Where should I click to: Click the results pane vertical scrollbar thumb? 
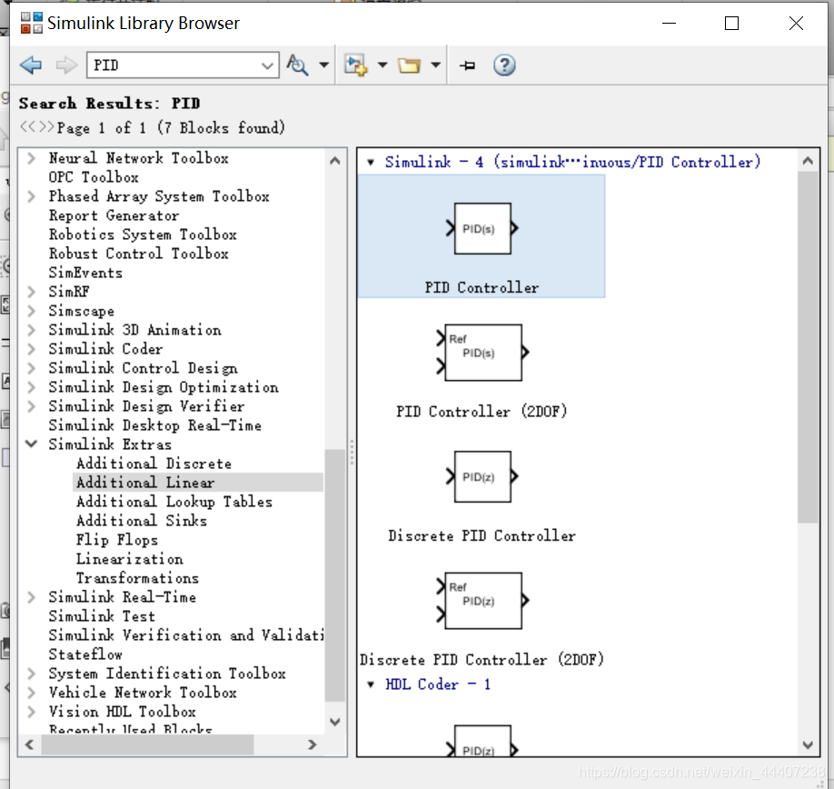[x=808, y=347]
